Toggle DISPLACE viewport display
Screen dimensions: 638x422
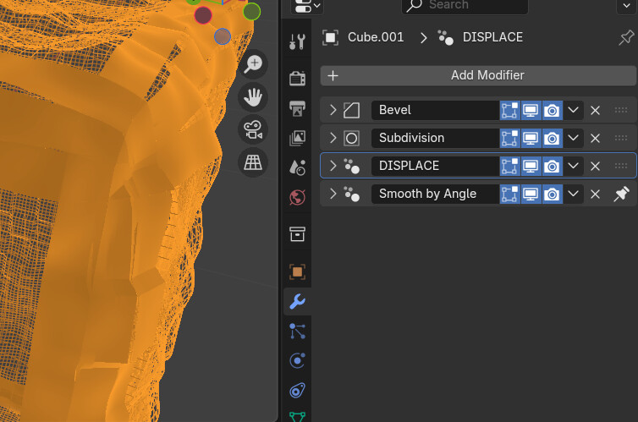(531, 166)
